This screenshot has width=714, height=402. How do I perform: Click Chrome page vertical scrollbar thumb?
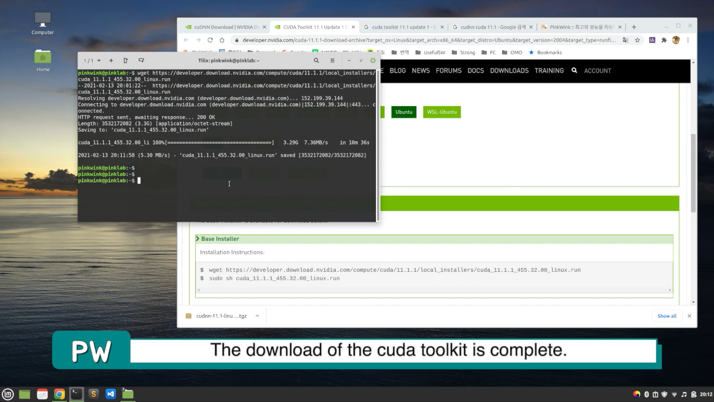pyautogui.click(x=693, y=172)
